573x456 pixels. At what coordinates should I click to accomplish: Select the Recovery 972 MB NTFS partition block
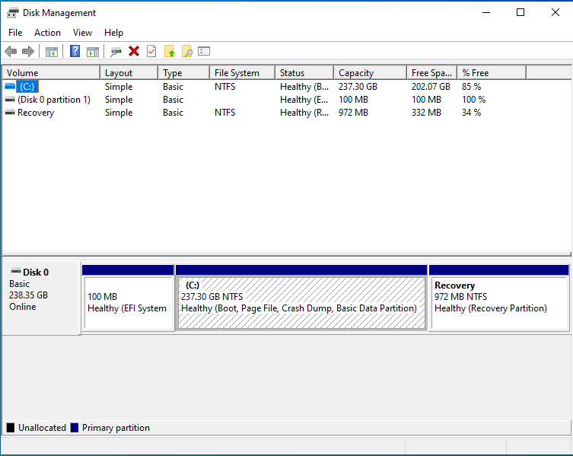[x=499, y=298]
